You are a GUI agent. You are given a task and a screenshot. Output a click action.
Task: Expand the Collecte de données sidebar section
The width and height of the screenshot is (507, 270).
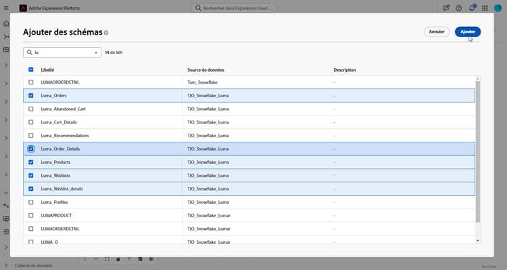click(6, 265)
